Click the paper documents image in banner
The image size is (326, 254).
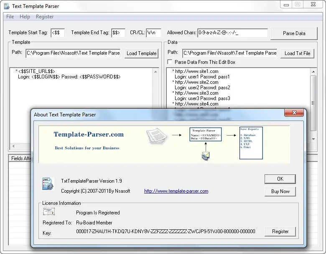click(157, 136)
